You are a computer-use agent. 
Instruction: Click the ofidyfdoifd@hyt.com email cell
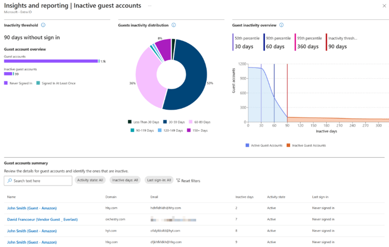[x=165, y=231]
